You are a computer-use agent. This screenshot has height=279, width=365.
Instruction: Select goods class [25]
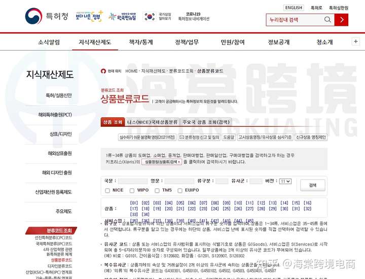227,209
